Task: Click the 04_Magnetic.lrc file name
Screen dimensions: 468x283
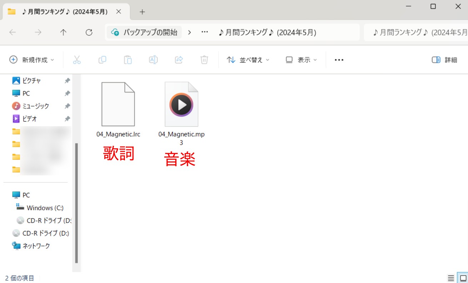Action: tap(118, 134)
